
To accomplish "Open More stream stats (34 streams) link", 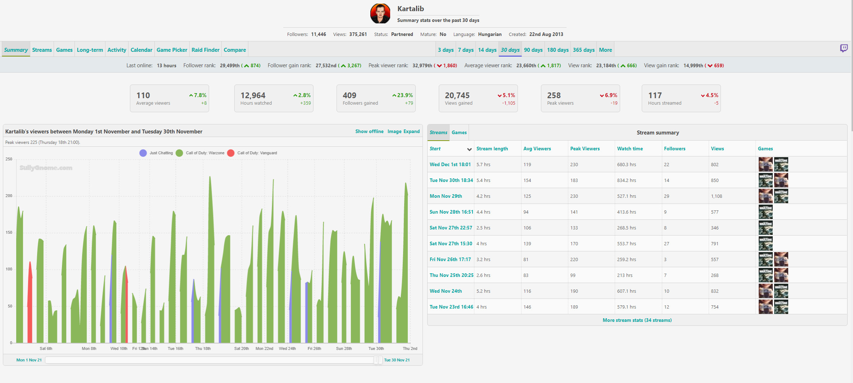I will 637,320.
